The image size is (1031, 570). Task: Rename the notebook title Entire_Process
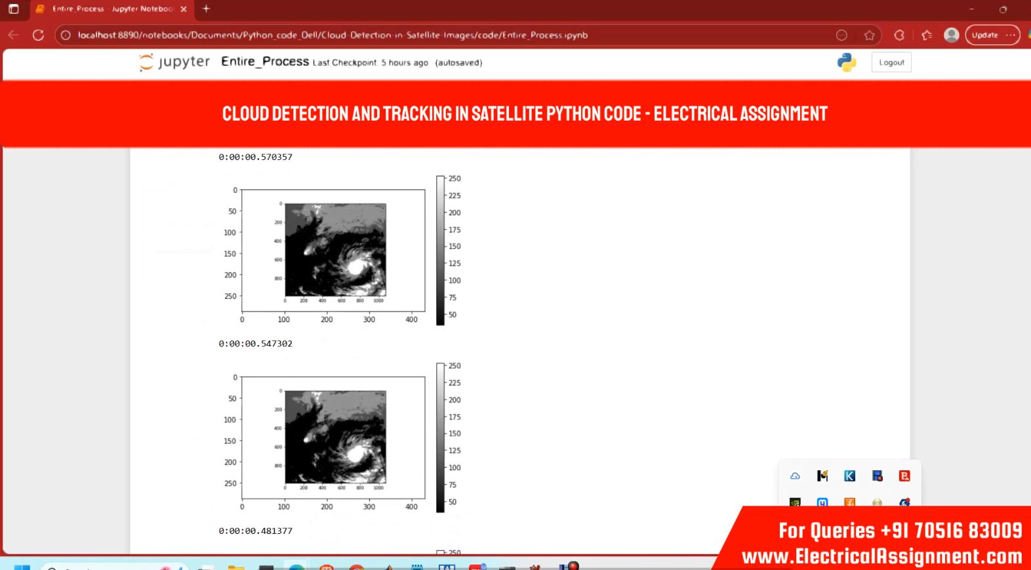pos(265,62)
